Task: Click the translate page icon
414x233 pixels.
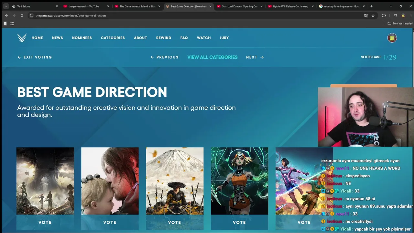Action: point(366,16)
